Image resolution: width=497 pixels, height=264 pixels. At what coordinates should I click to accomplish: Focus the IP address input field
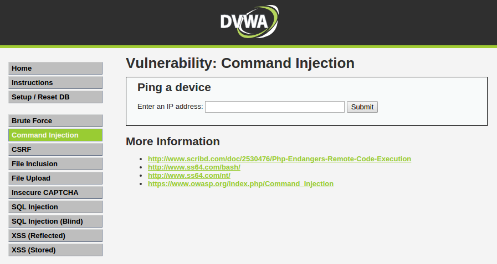point(275,107)
